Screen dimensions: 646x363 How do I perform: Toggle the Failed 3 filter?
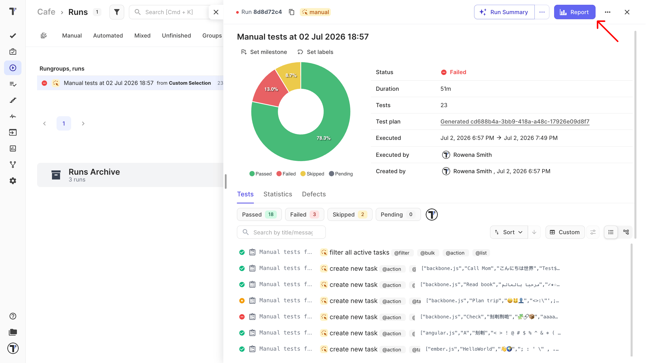tap(305, 215)
